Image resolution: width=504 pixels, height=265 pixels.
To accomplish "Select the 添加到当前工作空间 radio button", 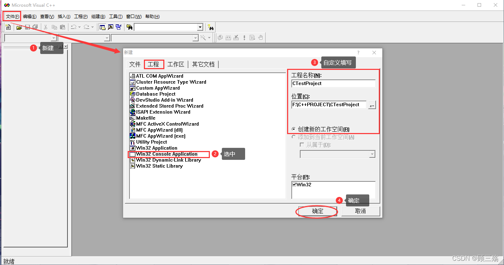I will click(x=293, y=137).
